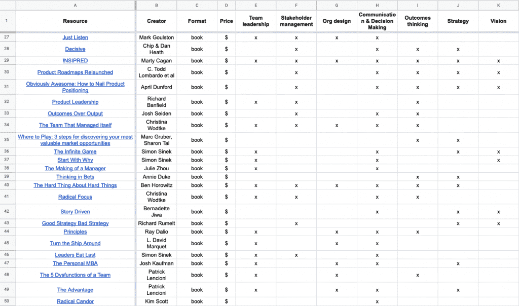Select row 42 number header
Image resolution: width=519 pixels, height=306 pixels.
pyautogui.click(x=8, y=212)
